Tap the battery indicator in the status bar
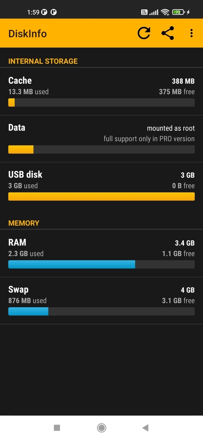 click(x=178, y=12)
